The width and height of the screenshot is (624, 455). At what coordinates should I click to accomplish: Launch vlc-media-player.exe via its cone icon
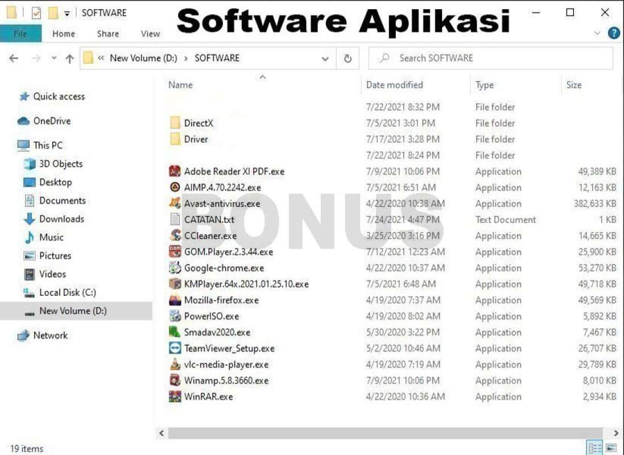tap(175, 365)
